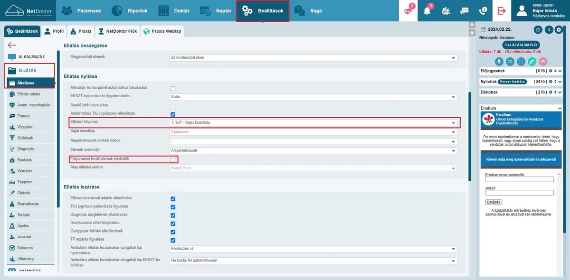Open Megjelenített elemek dropdown
The width and height of the screenshot is (570, 280).
tap(313, 57)
